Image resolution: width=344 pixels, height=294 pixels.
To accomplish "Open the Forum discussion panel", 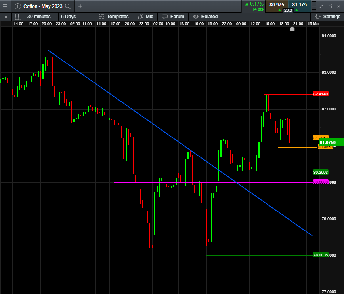I will click(x=173, y=17).
